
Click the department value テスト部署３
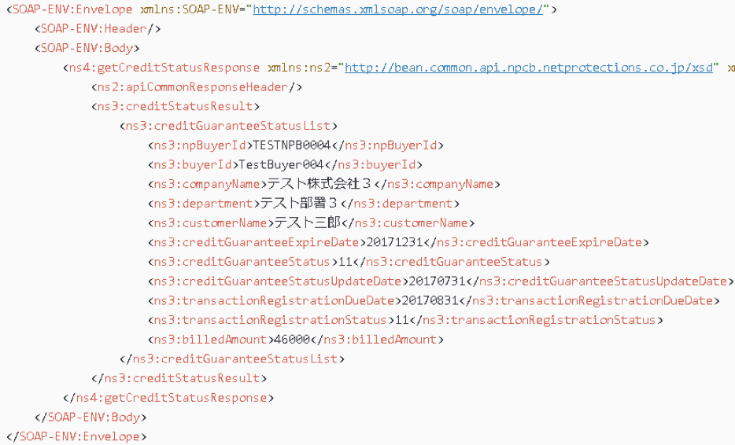click(x=299, y=204)
